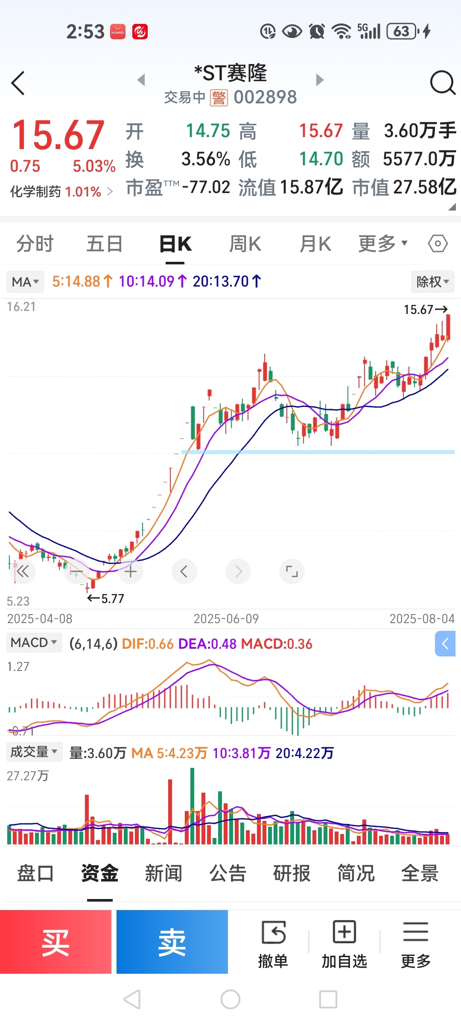Zoom in chart with plus button
This screenshot has width=461, height=1025.
[x=131, y=571]
